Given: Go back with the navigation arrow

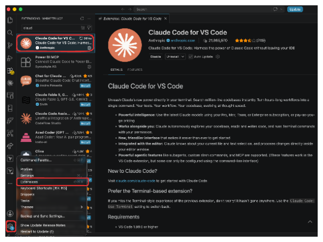Looking at the screenshot, I should (x=123, y=9).
